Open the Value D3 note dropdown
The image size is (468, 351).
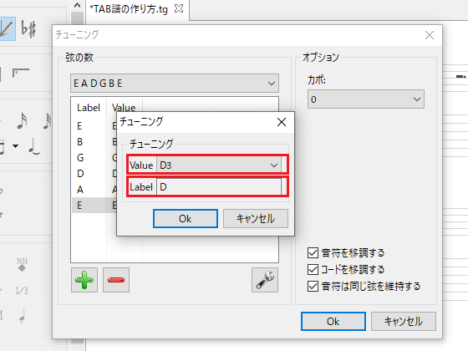[x=219, y=165]
